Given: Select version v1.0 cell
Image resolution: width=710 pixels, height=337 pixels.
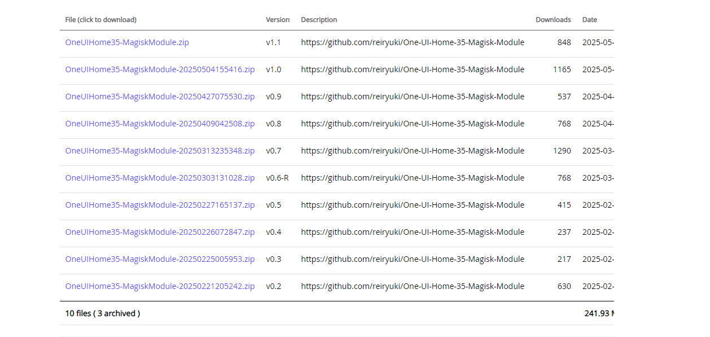Looking at the screenshot, I should pos(274,69).
